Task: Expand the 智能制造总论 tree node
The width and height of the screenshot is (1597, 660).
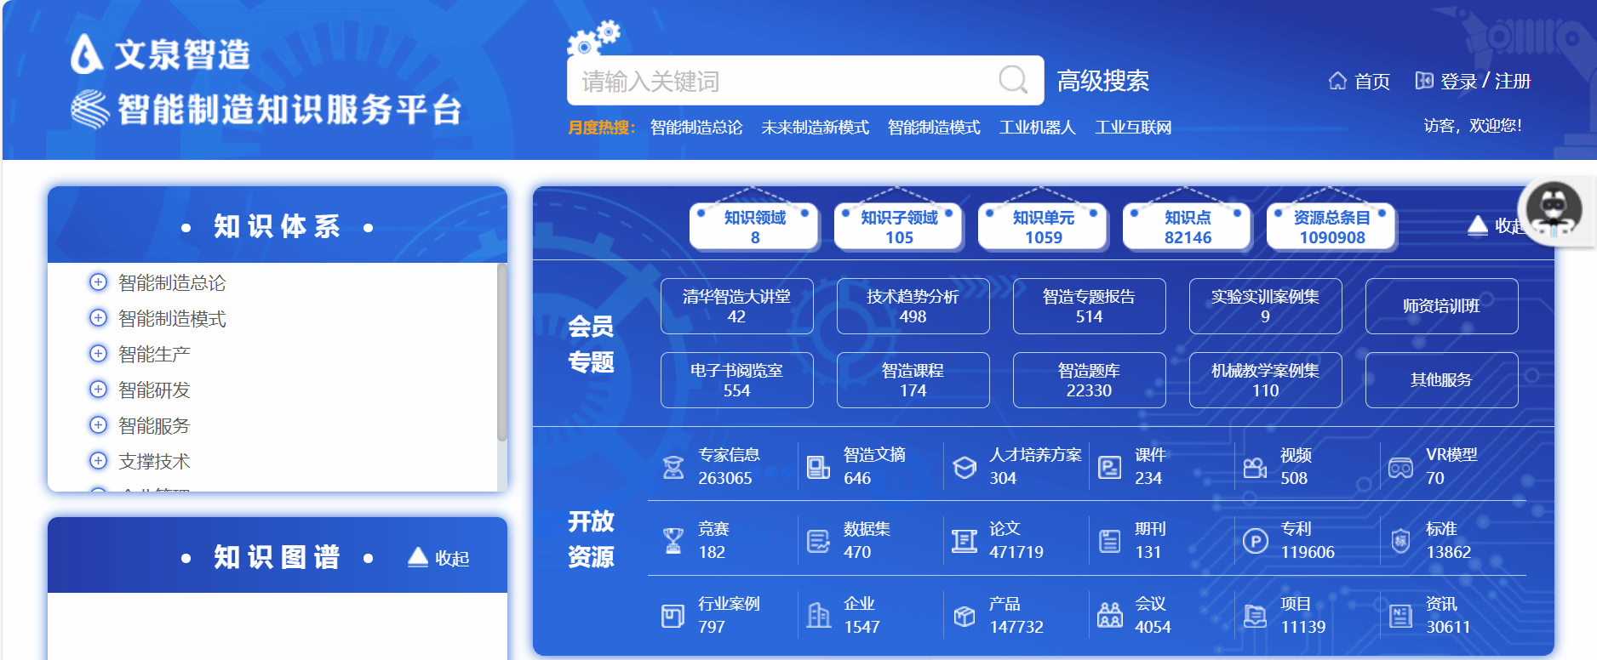Action: pyautogui.click(x=99, y=282)
